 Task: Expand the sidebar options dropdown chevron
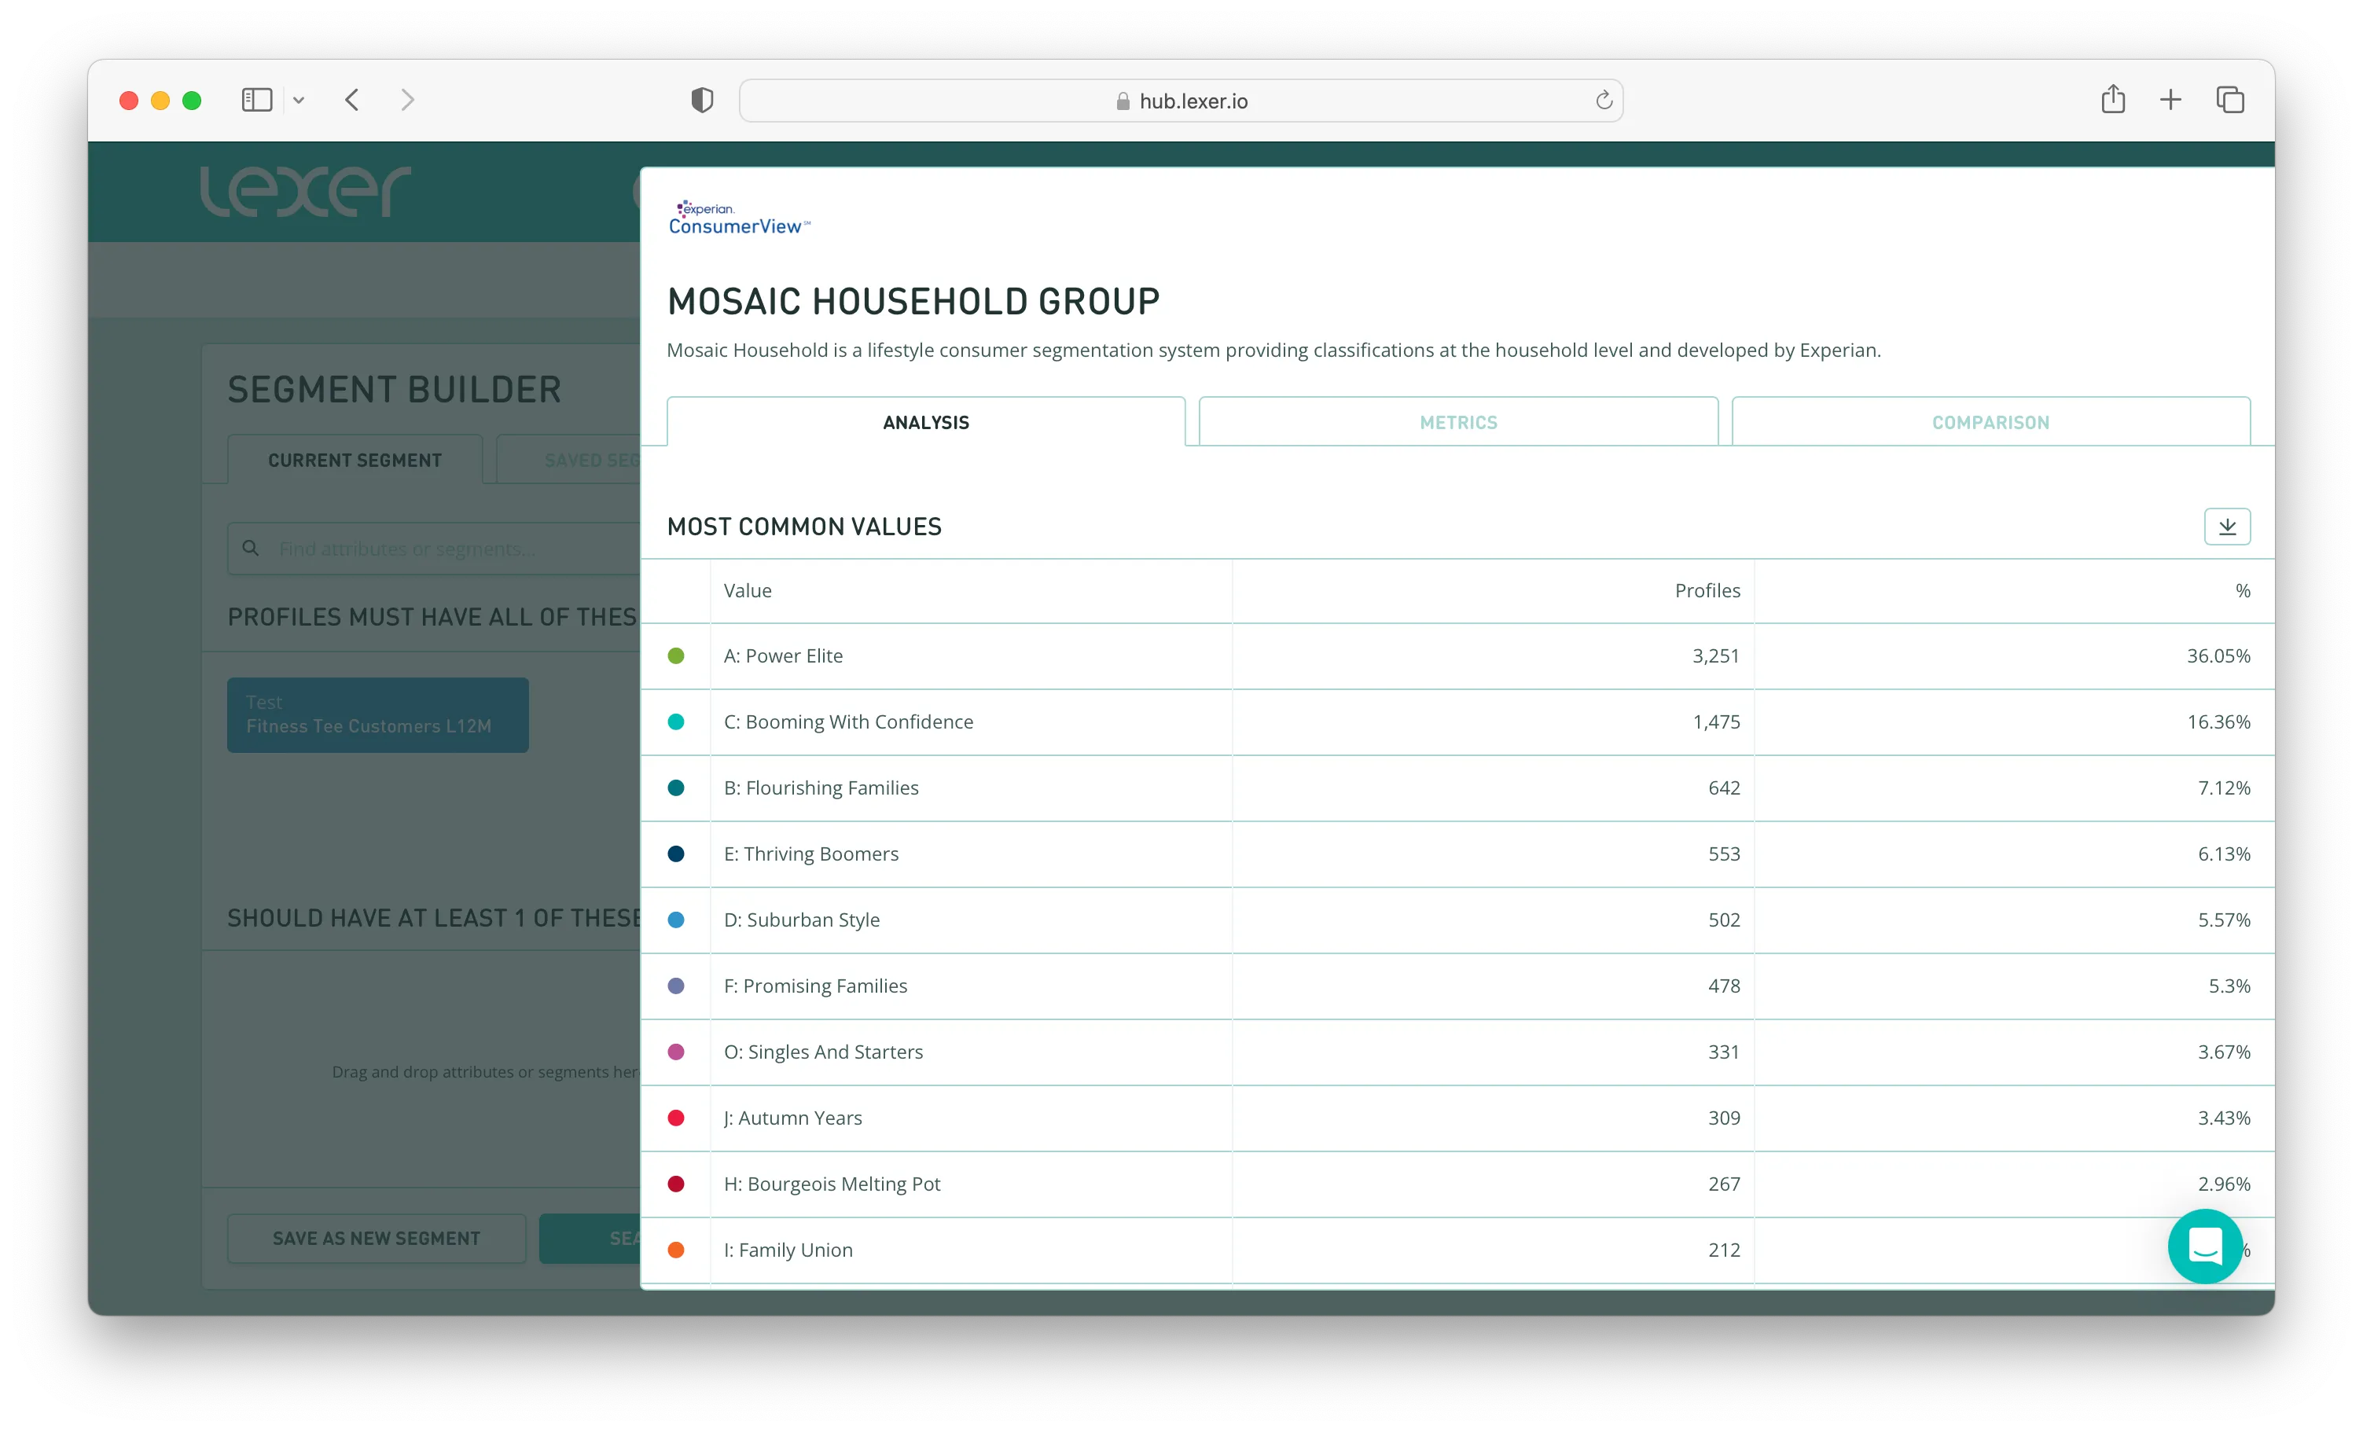300,100
